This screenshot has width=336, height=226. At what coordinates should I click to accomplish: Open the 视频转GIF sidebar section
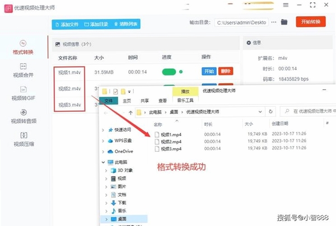point(23,93)
